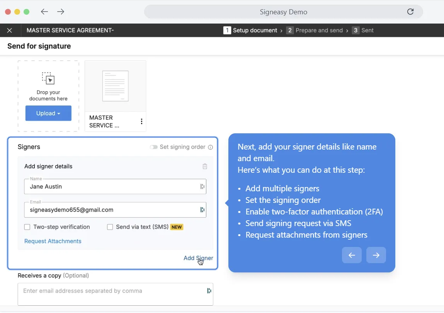Enable Two-step verification for the signer
The width and height of the screenshot is (444, 313).
click(27, 227)
